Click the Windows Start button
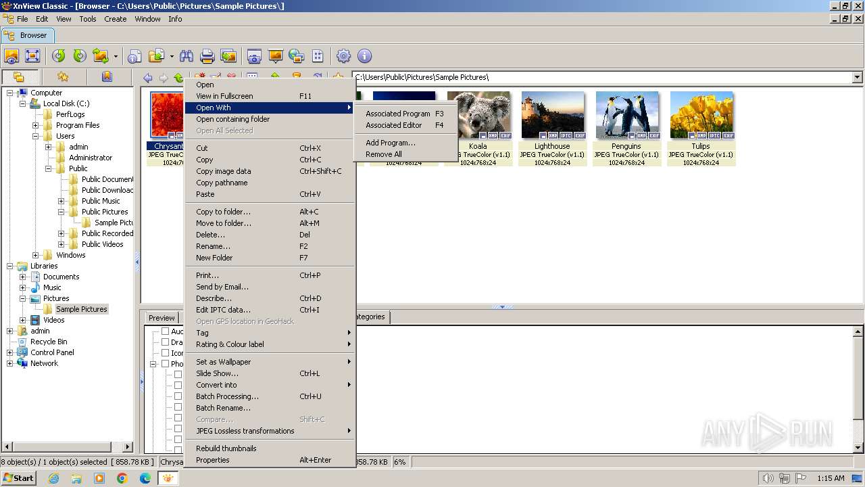This screenshot has height=487, width=865. pyautogui.click(x=19, y=478)
